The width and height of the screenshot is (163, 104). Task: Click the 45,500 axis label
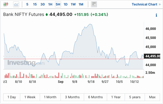coord(151,38)
